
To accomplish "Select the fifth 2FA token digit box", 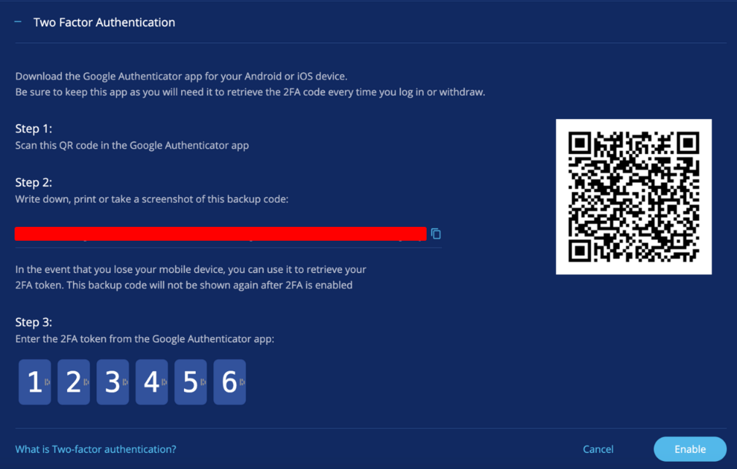I will click(191, 381).
